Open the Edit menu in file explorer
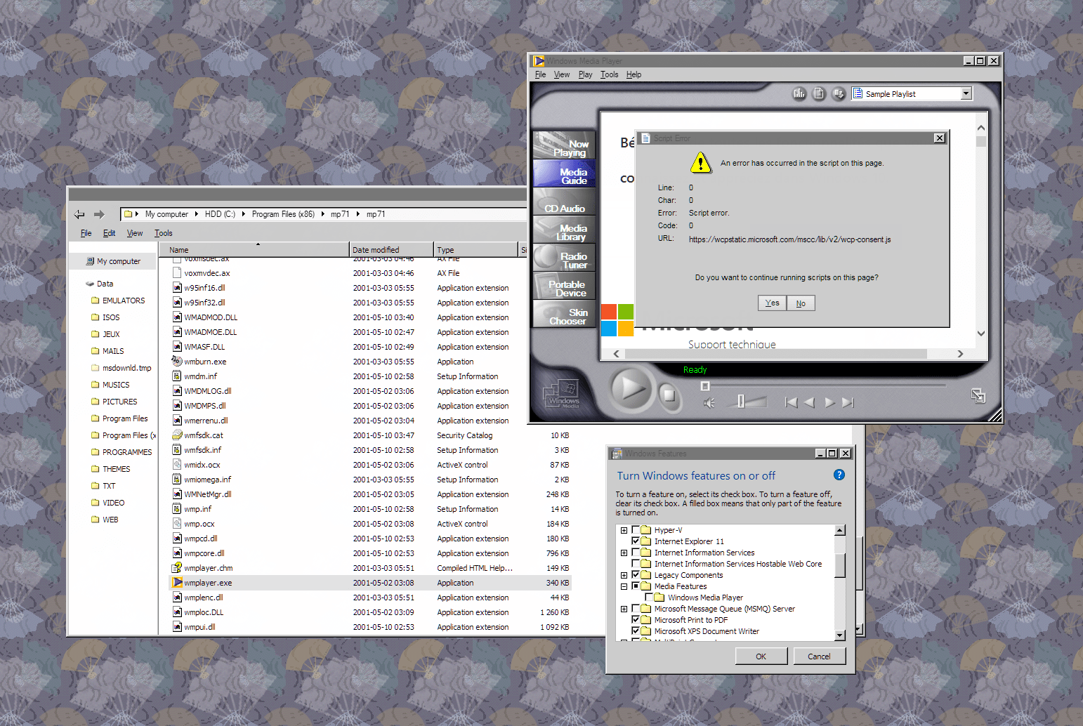 (109, 233)
